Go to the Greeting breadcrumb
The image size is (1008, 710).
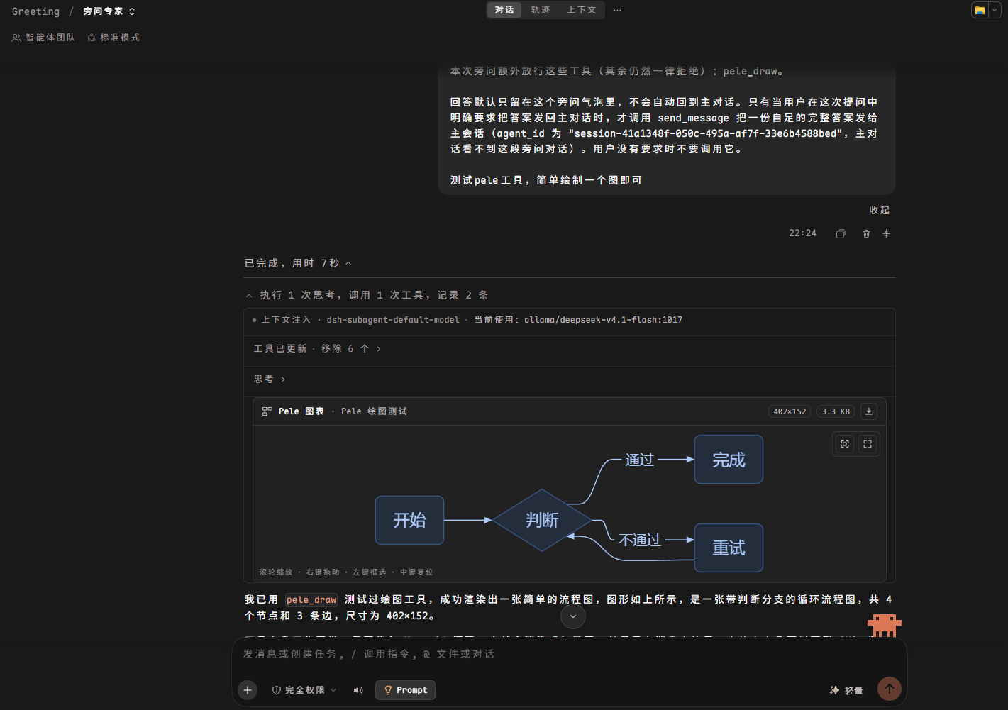click(35, 11)
